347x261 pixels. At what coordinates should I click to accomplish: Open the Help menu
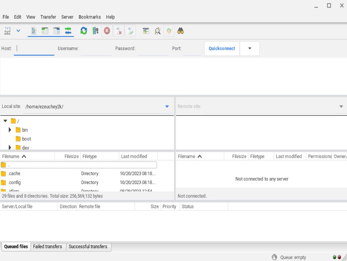110,17
